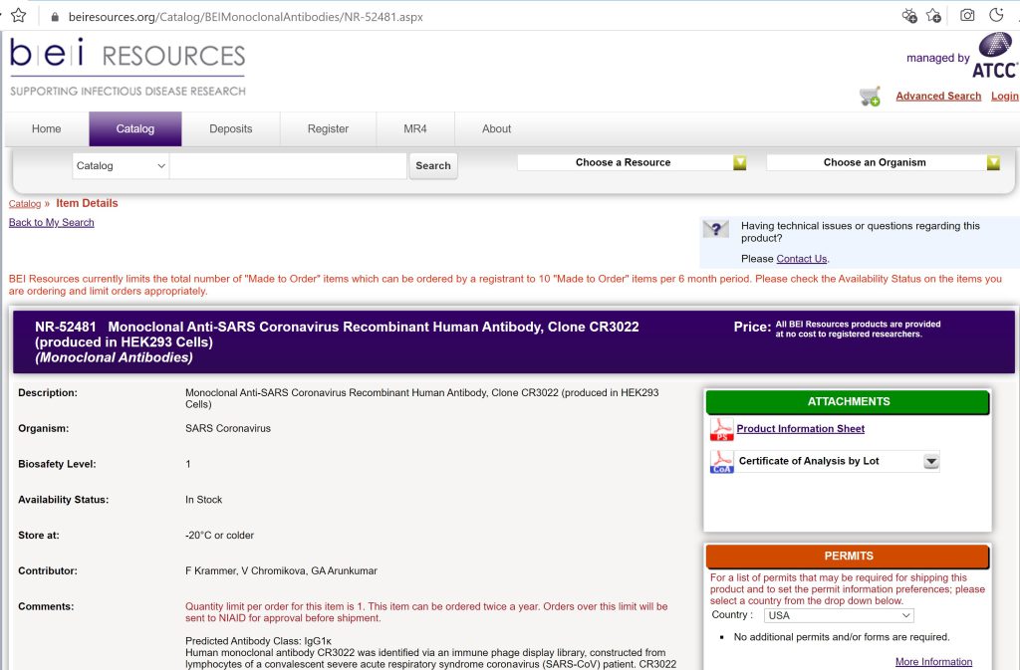Click the red quantity limit comment text
1020x670 pixels.
click(426, 612)
